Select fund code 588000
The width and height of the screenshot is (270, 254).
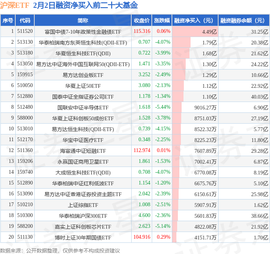point(25,118)
